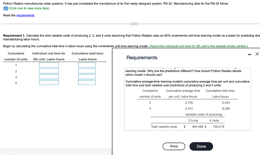Click the 2,312 cumulative average time value

point(189,109)
